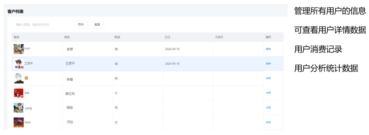Screen dimensions: 369x135
Task: Open 查看 link for 何欣
Action: coord(268,122)
